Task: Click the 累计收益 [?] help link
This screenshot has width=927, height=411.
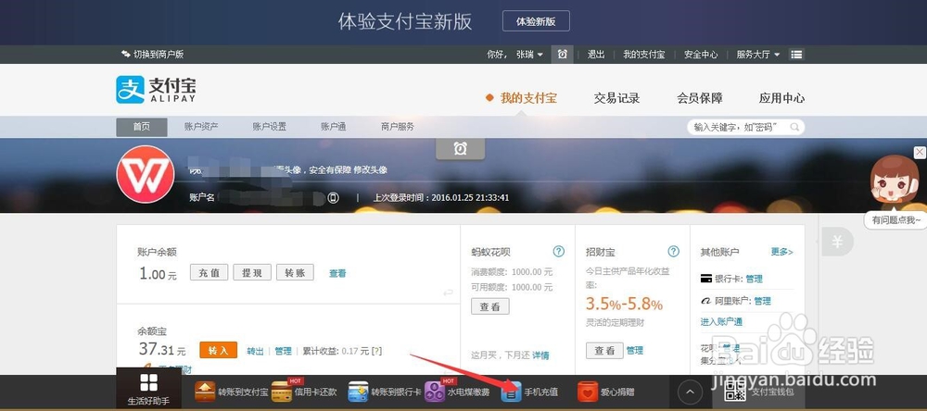Action: (x=376, y=351)
